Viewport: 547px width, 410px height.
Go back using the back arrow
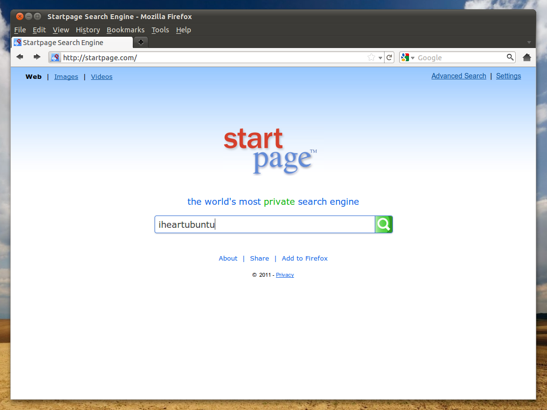20,57
